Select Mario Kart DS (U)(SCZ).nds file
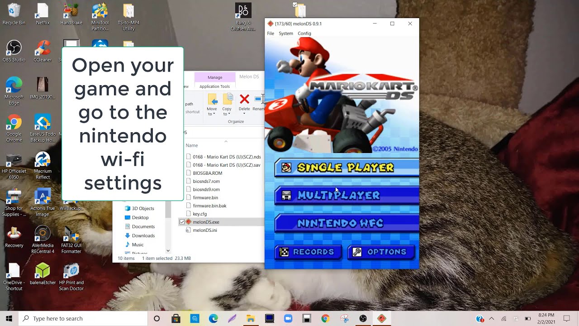The width and height of the screenshot is (579, 326). click(224, 157)
